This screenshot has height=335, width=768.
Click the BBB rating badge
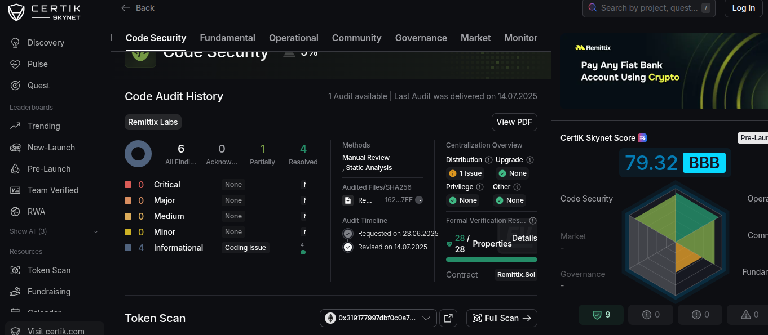pos(704,163)
